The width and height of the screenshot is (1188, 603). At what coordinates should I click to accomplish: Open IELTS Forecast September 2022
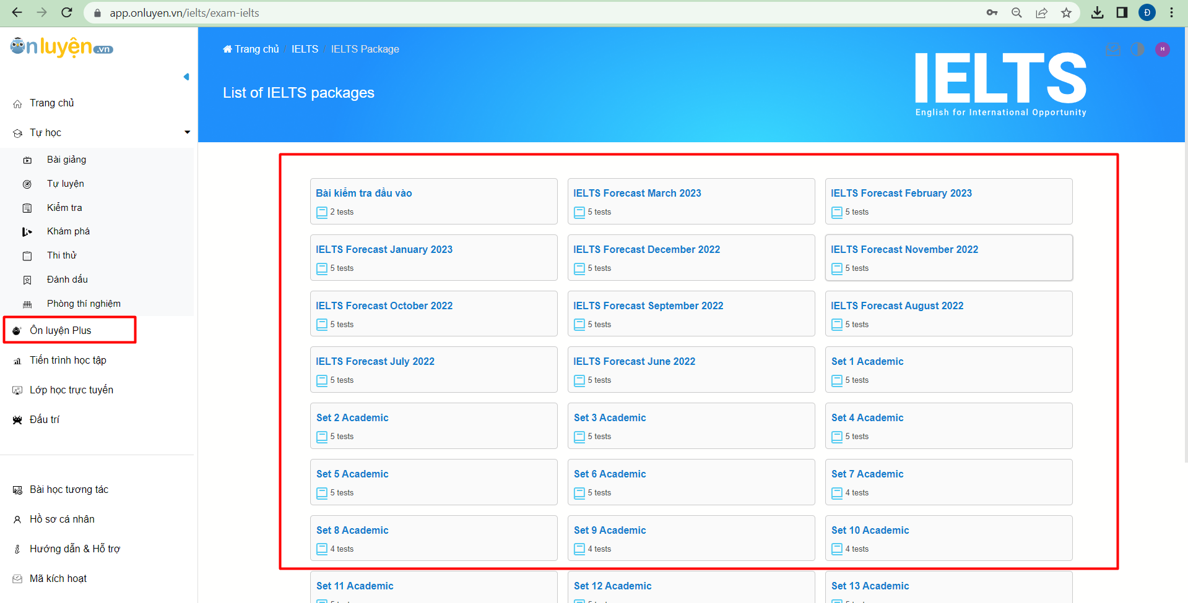[x=691, y=314]
